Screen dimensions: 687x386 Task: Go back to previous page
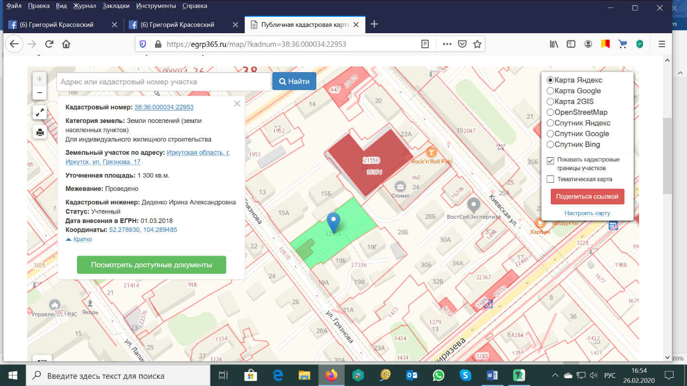coord(14,44)
